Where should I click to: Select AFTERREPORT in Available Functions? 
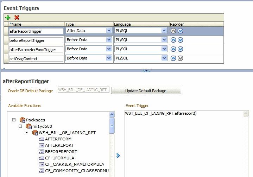click(x=59, y=145)
